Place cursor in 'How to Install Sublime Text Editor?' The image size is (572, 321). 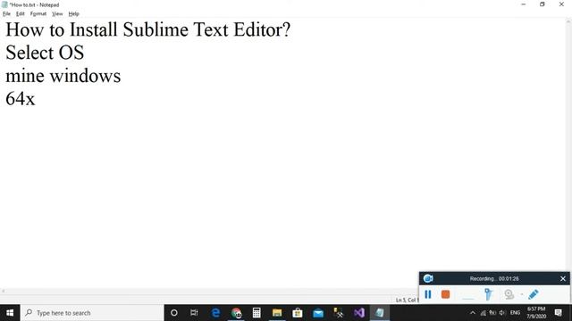[x=147, y=29]
